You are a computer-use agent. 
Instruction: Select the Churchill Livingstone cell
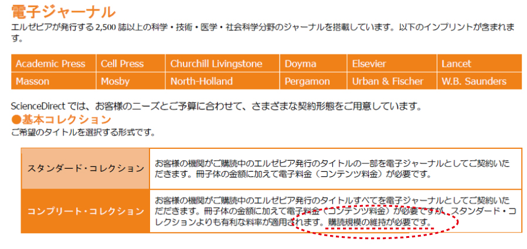tap(223, 63)
